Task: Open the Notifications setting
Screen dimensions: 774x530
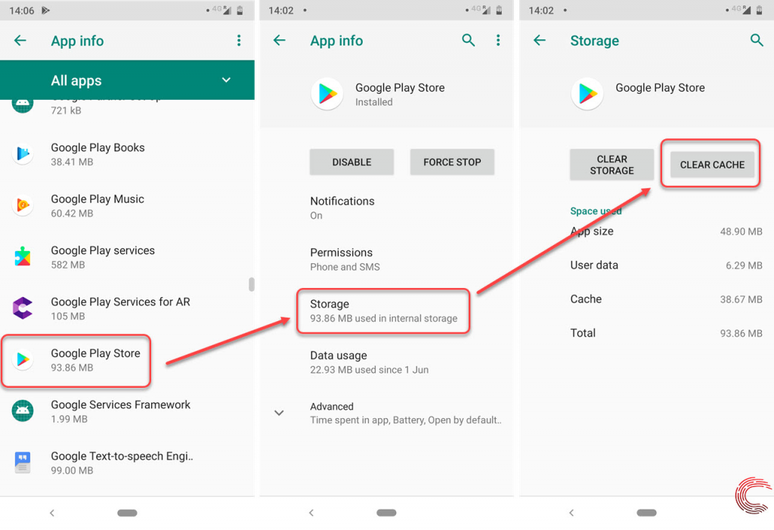Action: pos(387,208)
